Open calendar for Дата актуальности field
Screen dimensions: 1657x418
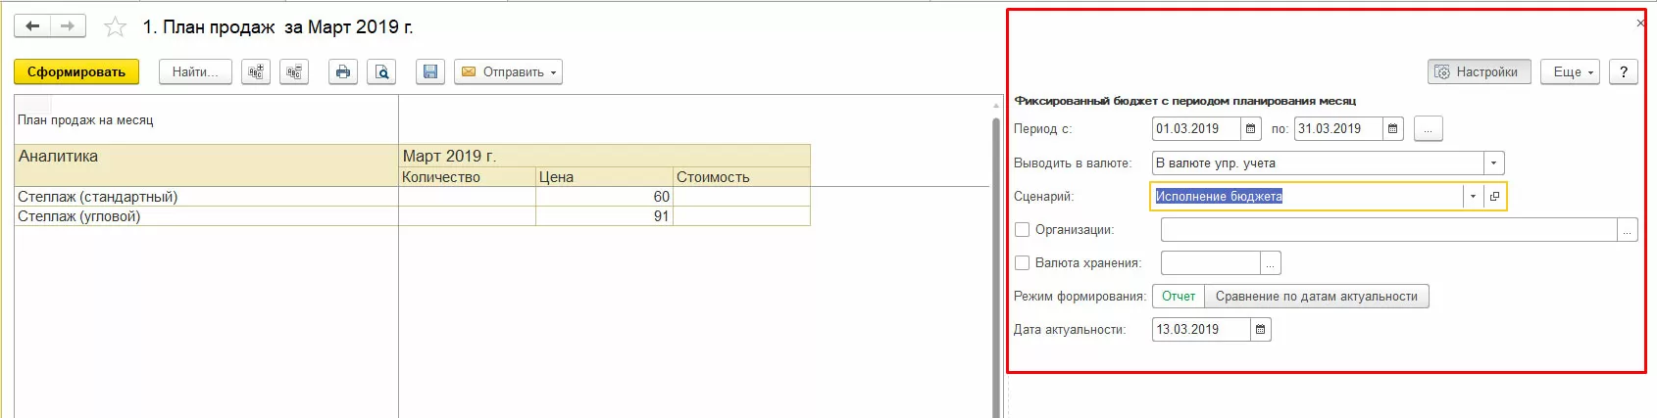click(1261, 330)
